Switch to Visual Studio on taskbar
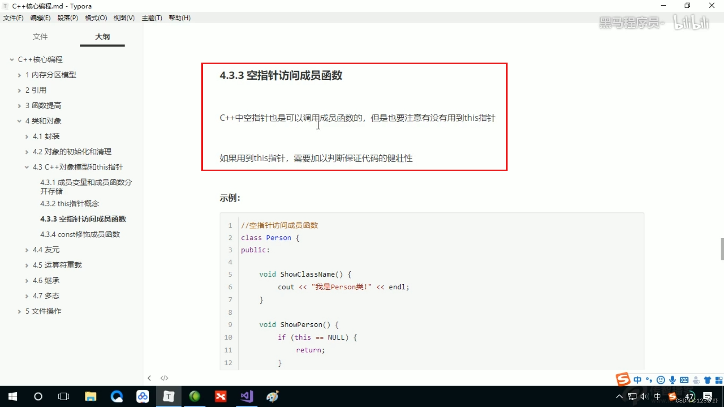The image size is (724, 407). point(247,396)
